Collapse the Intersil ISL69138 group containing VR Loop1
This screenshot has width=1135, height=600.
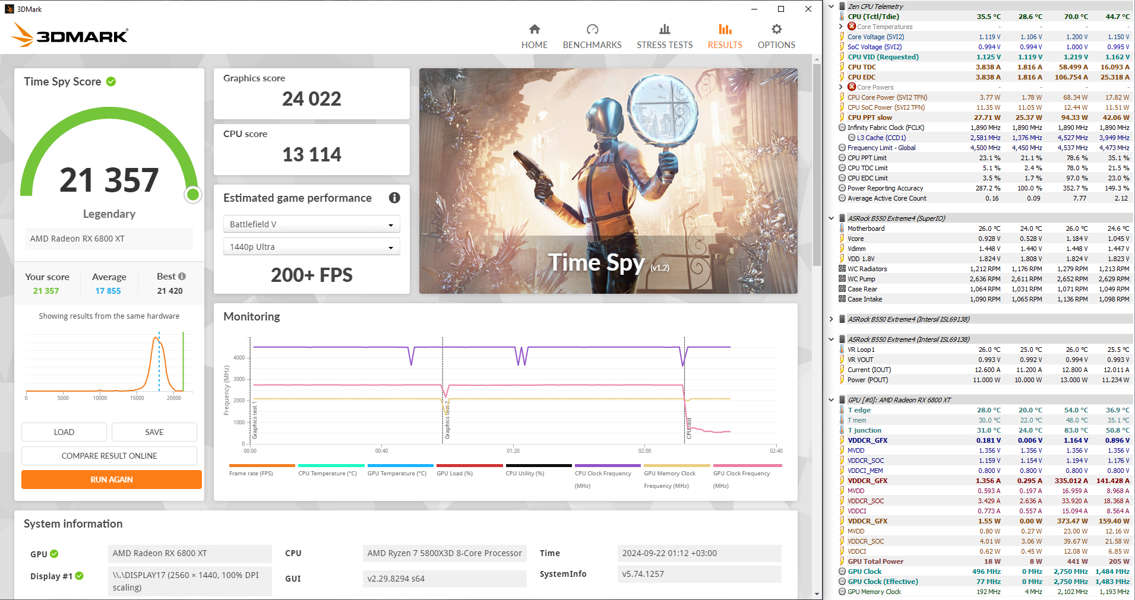(x=832, y=339)
